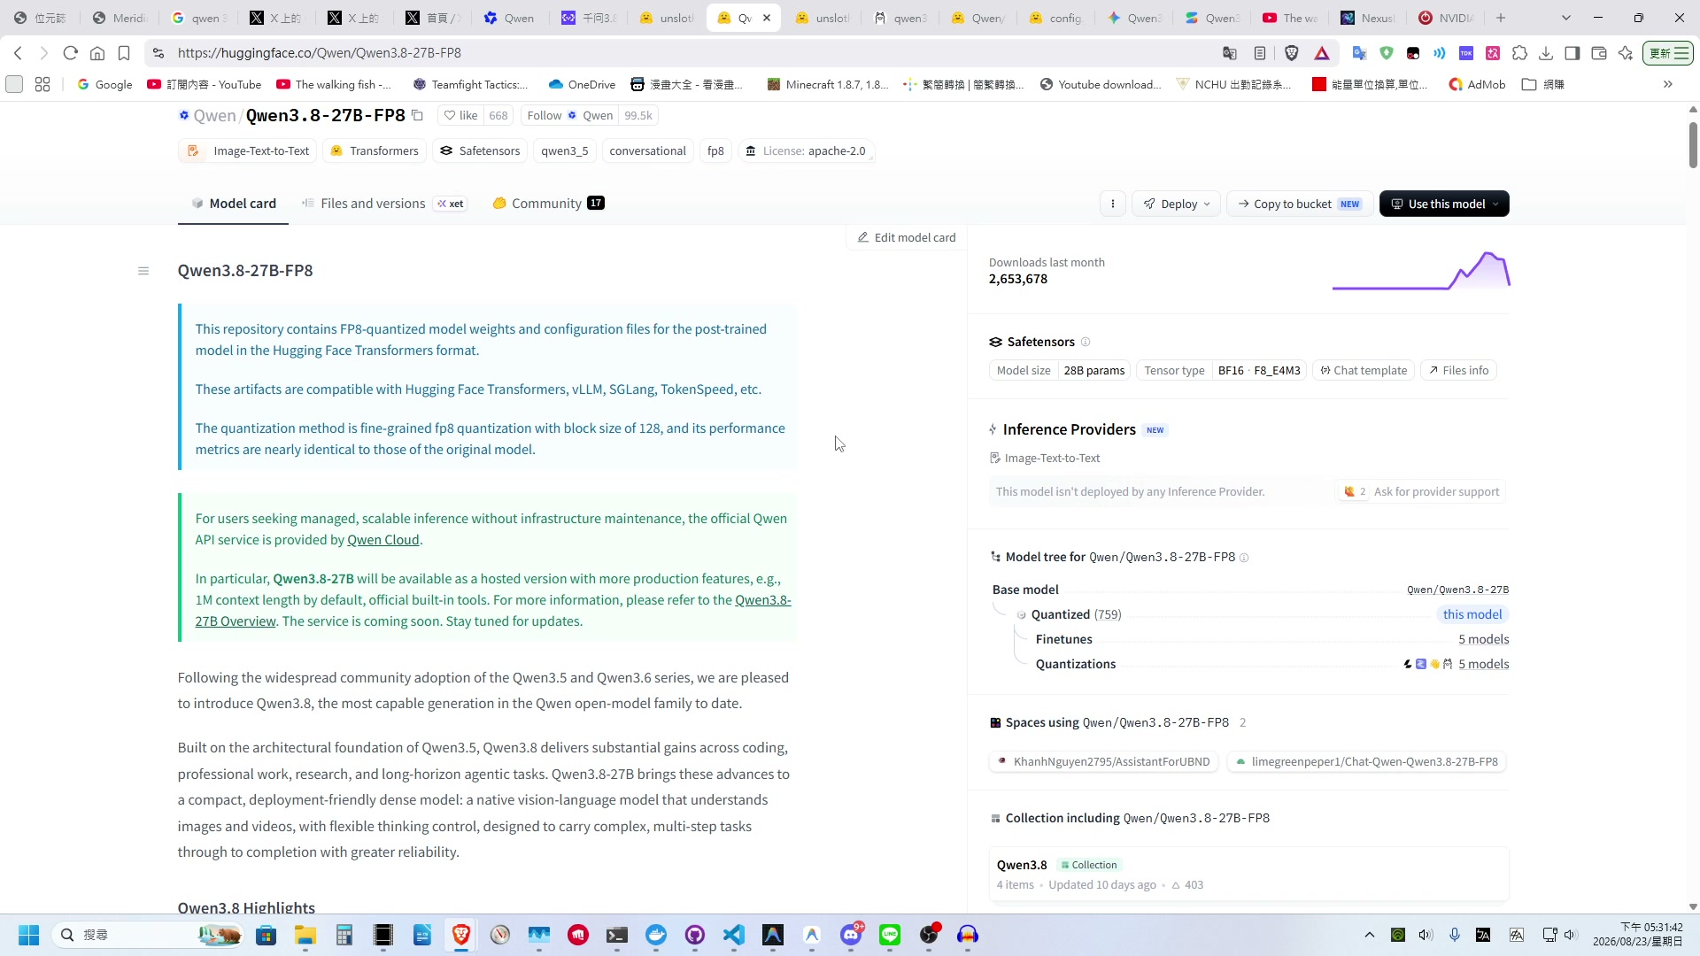1700x956 pixels.
Task: Open the browser downloads icon
Action: [1546, 53]
